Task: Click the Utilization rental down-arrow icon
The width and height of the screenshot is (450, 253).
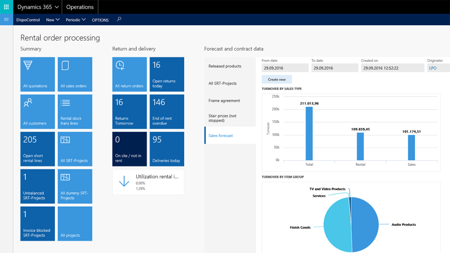Action: coord(124,181)
